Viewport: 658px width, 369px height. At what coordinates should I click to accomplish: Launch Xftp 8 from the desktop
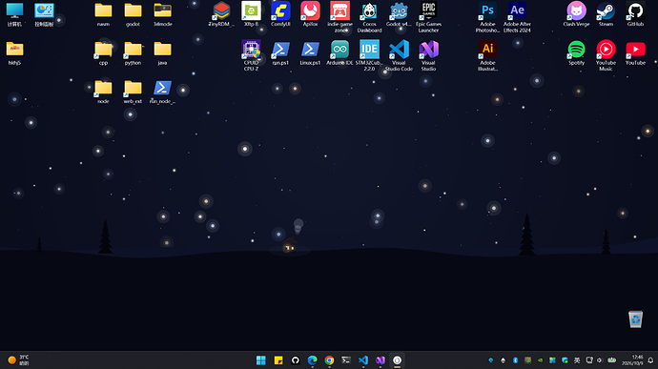pos(251,14)
